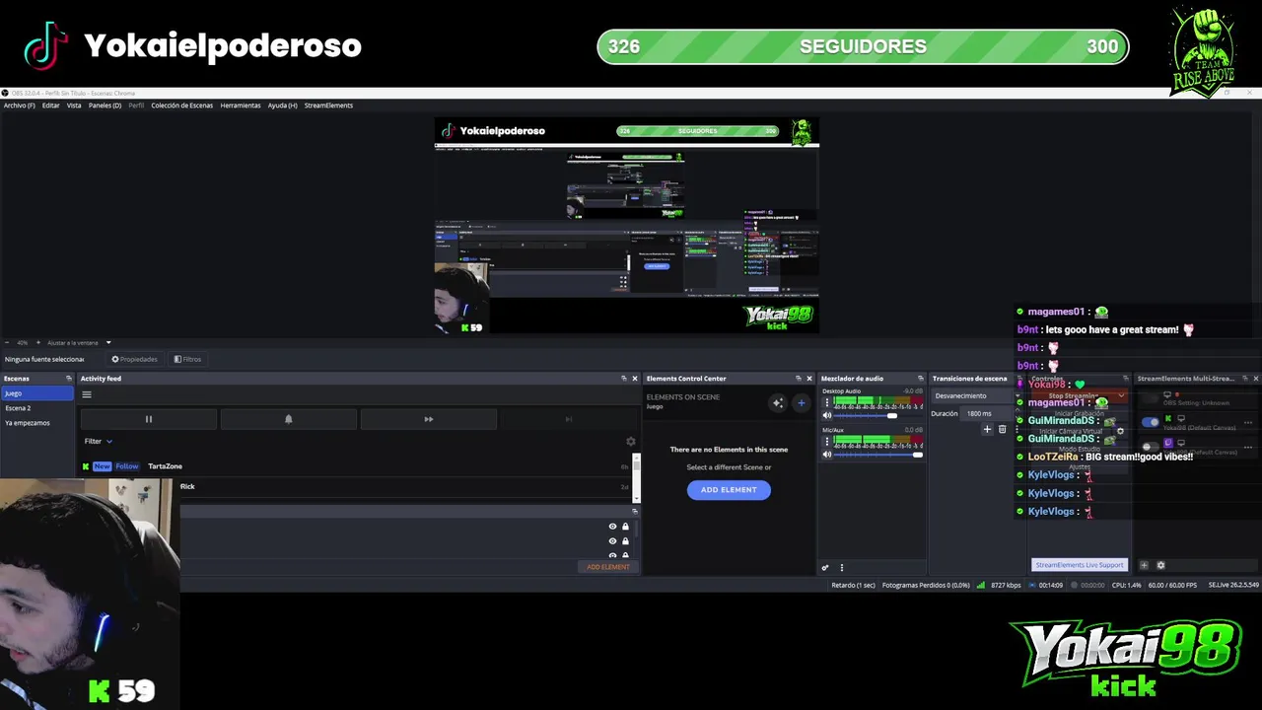The height and width of the screenshot is (710, 1262).
Task: Open audio mixer menu dots
Action: point(841,567)
